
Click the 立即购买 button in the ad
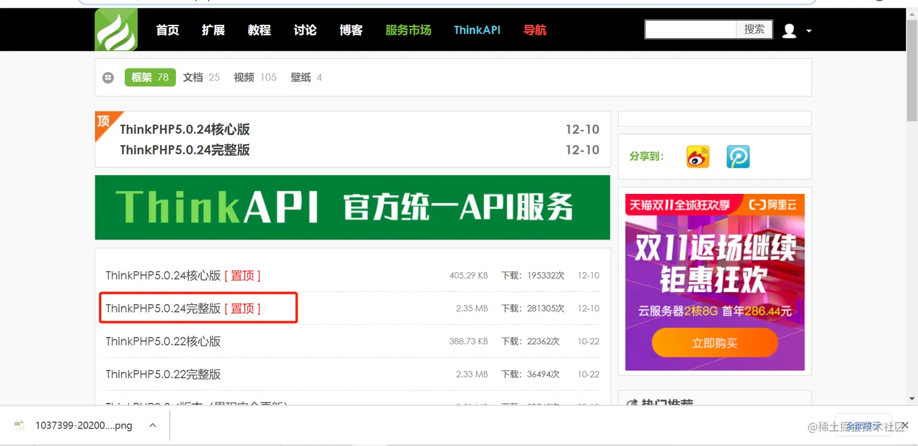pos(715,343)
